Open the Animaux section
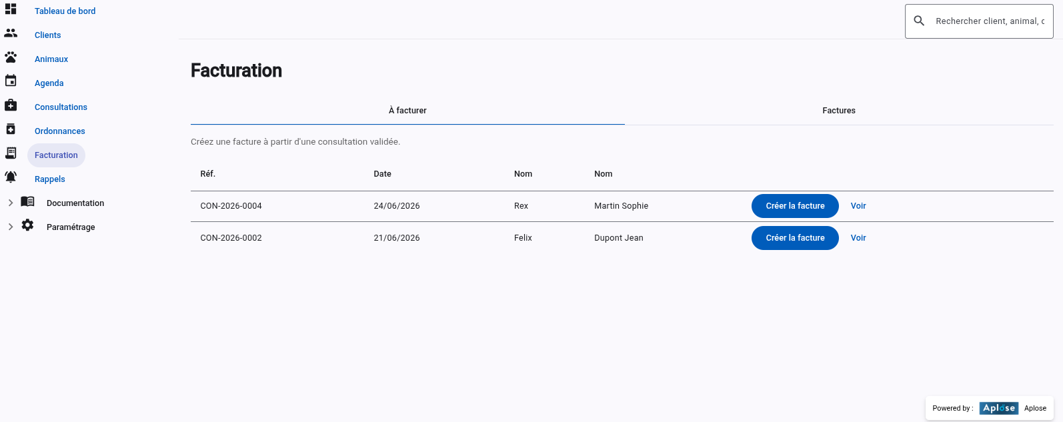This screenshot has width=1063, height=422. pos(51,59)
